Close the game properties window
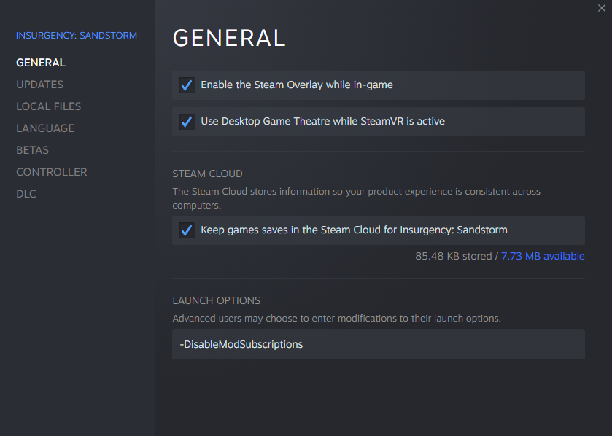Viewport: 612px width, 436px height. click(600, 8)
